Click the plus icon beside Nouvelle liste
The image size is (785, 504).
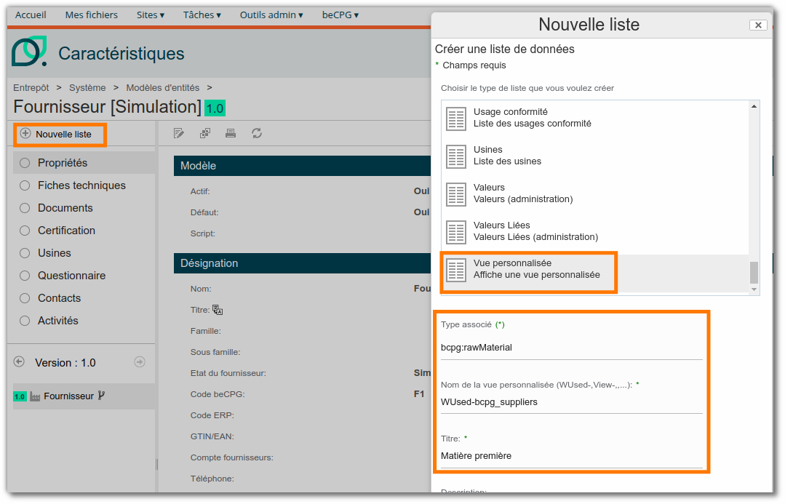coord(25,133)
